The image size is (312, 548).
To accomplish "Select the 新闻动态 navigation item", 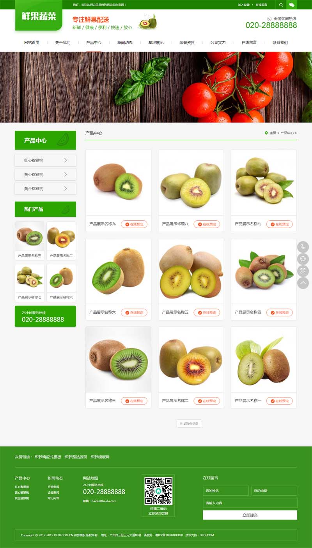I will tap(125, 43).
